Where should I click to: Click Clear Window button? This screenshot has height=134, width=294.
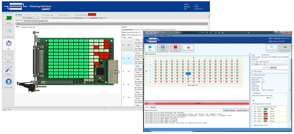click(242, 110)
